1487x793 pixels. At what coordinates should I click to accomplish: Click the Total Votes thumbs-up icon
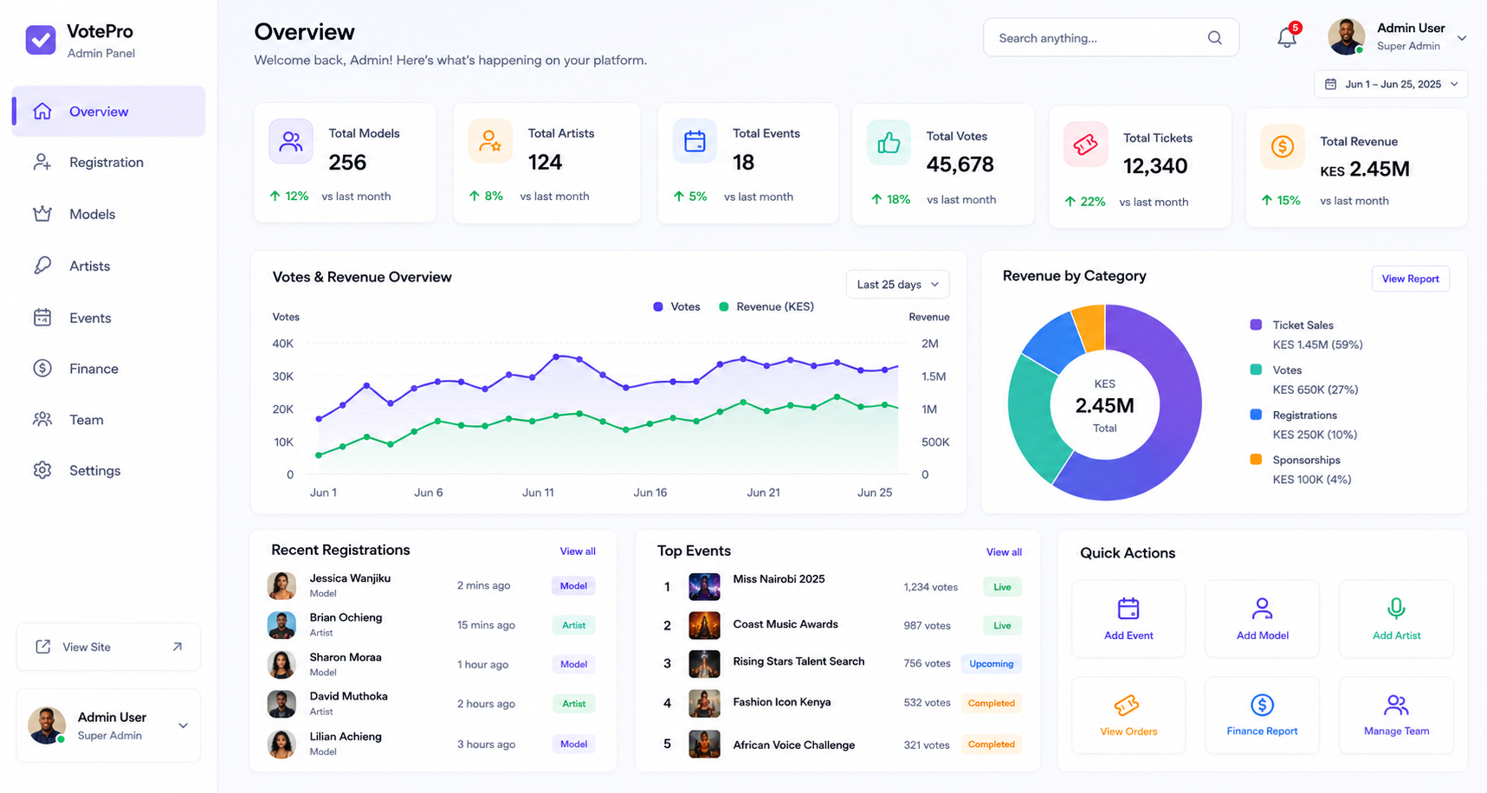click(x=889, y=143)
